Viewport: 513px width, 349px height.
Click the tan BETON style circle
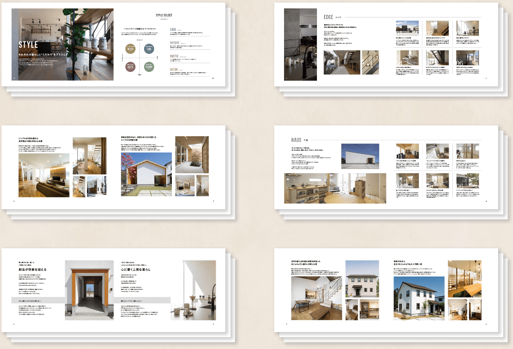(131, 49)
